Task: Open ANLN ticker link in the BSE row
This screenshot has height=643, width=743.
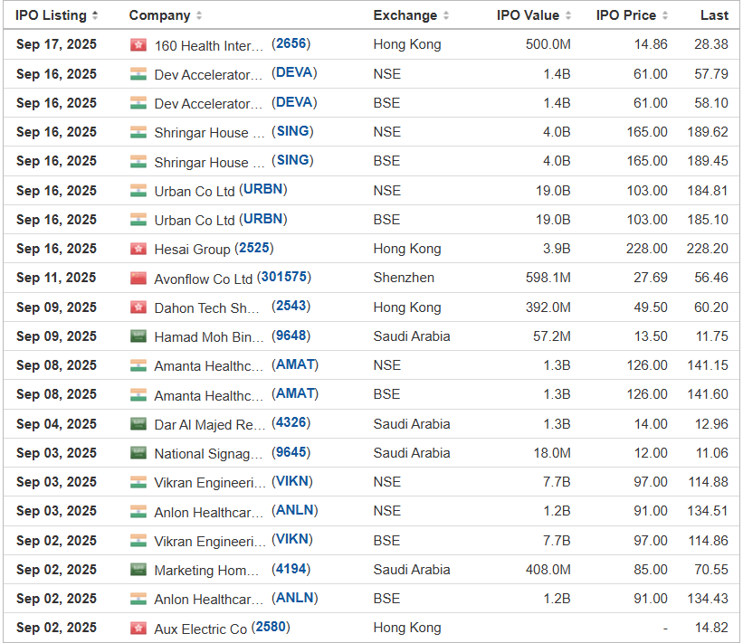Action: 295,598
